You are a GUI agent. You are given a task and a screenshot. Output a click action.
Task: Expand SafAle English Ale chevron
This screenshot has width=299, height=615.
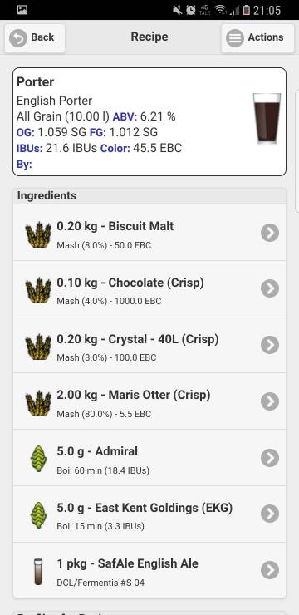click(x=270, y=570)
